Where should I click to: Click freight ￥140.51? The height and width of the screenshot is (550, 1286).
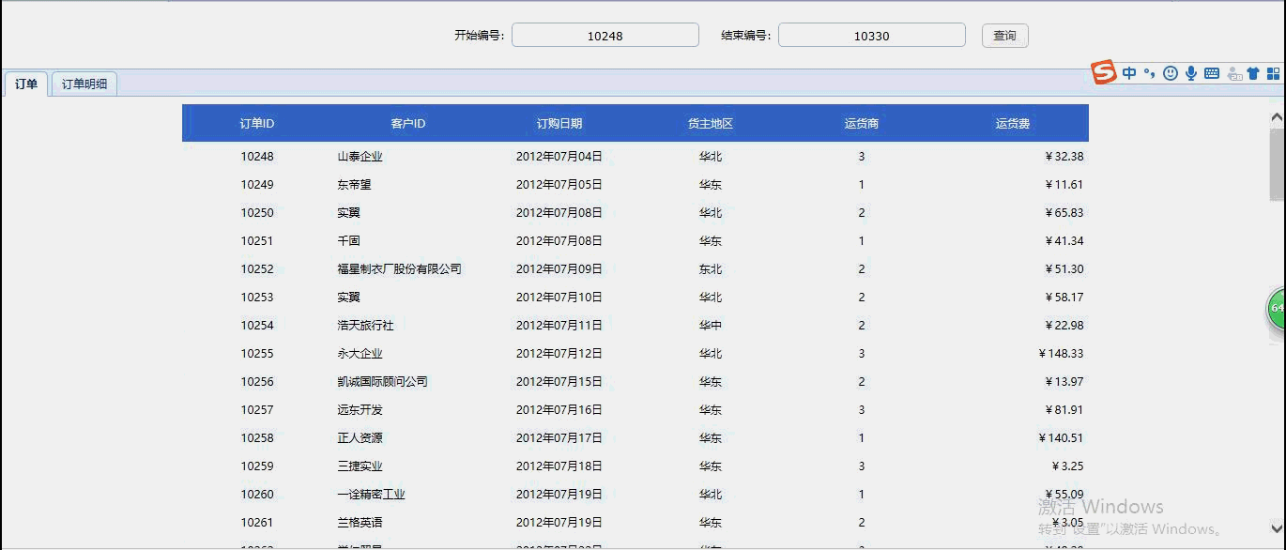click(1062, 438)
